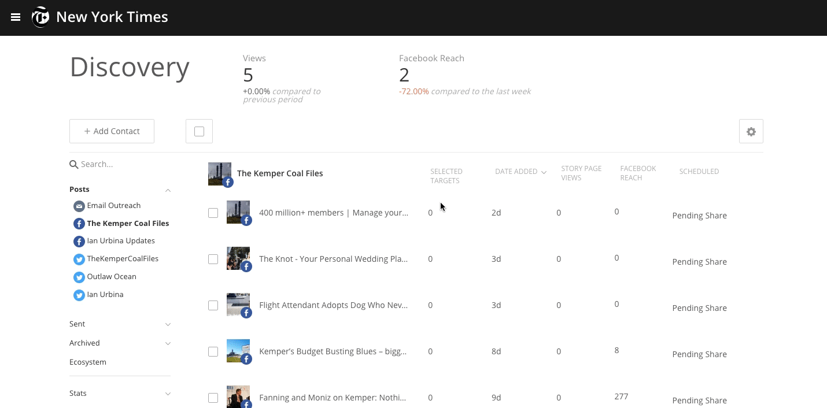
Task: Check the box for 400 million+ members post
Action: pos(213,213)
